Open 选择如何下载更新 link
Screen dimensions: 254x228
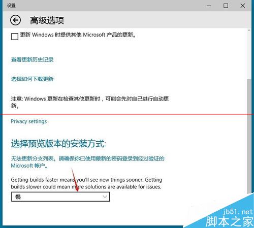[33, 79]
